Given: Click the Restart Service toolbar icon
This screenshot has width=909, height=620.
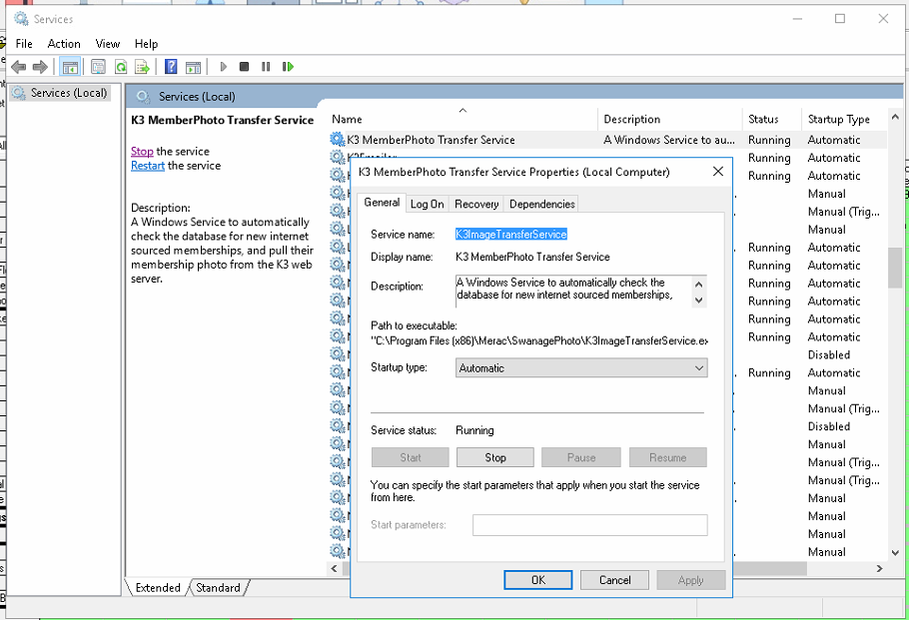Looking at the screenshot, I should coord(288,67).
